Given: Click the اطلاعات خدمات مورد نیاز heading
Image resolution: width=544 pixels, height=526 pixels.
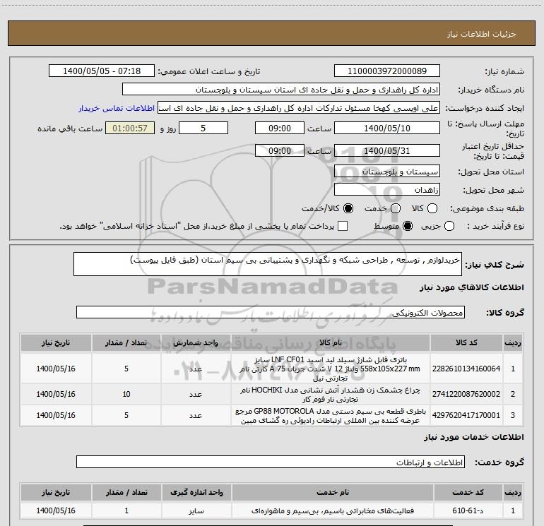Looking at the screenshot, I should 474,437.
